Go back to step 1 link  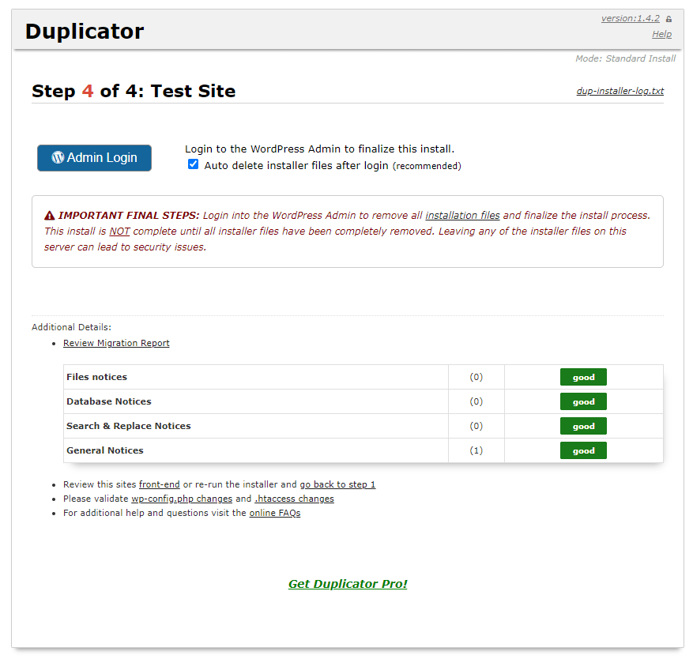tap(337, 484)
